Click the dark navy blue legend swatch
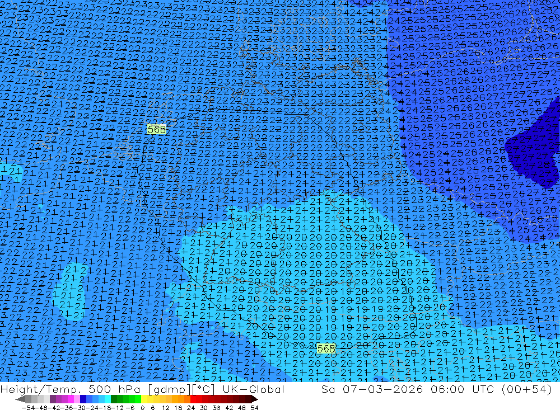The height and width of the screenshot is (410, 560). [83, 399]
